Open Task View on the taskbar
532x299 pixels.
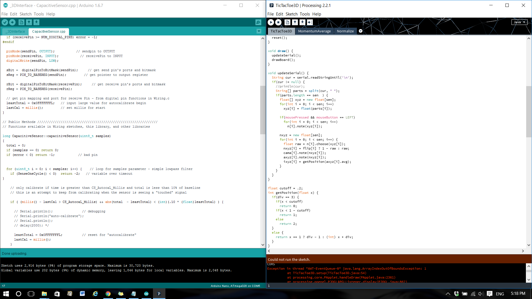tap(31, 293)
